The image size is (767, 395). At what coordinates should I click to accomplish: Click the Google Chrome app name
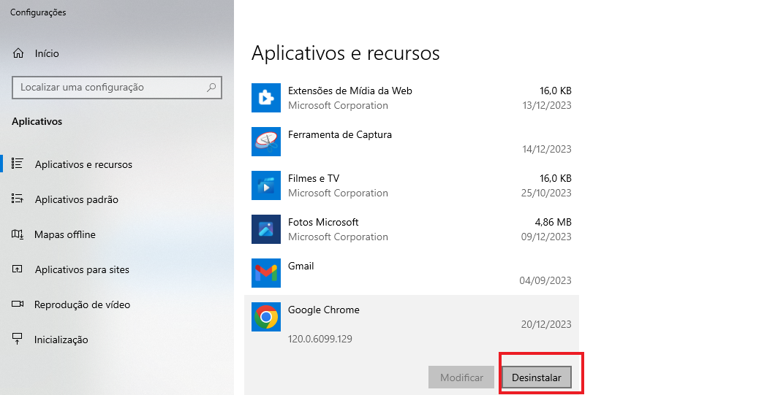pyautogui.click(x=324, y=310)
